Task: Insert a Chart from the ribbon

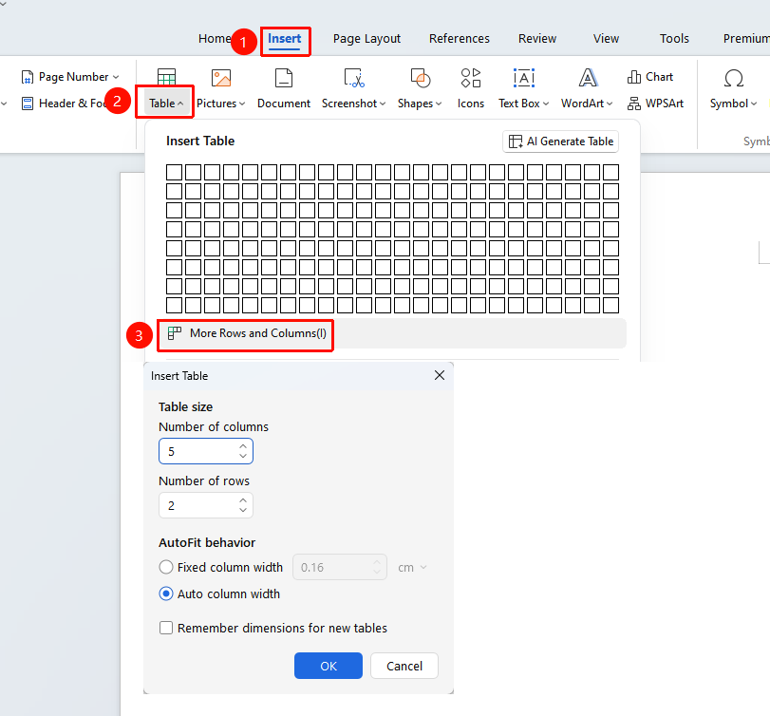Action: 650,77
